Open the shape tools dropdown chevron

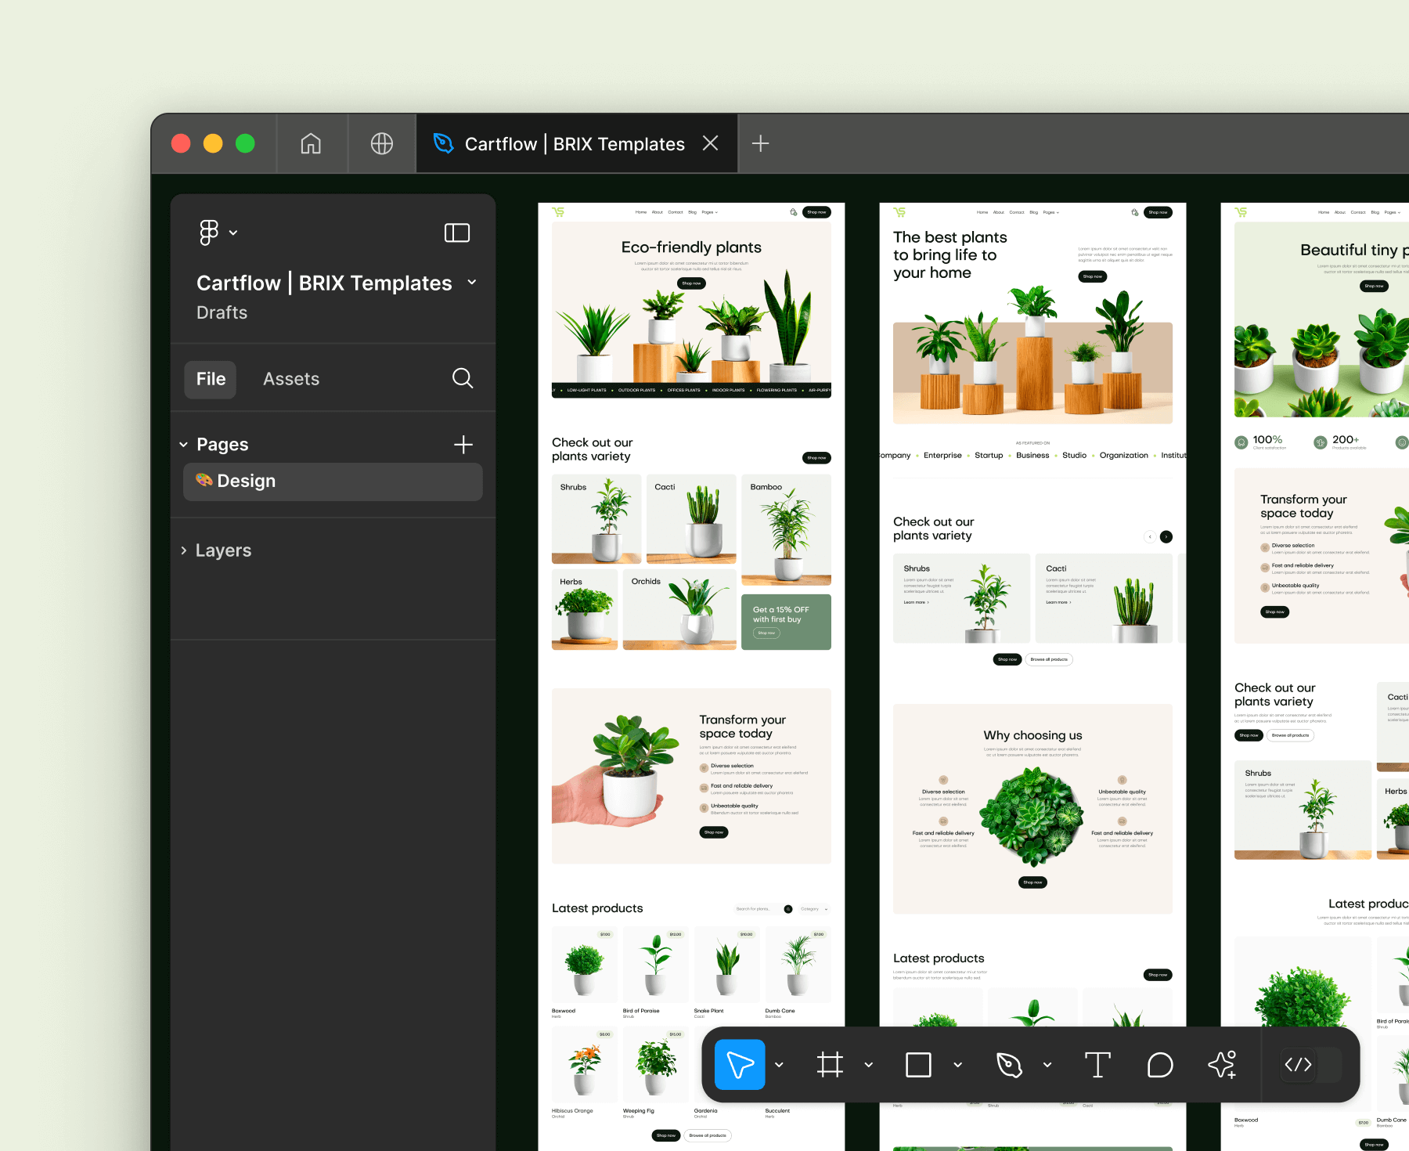[x=958, y=1065]
